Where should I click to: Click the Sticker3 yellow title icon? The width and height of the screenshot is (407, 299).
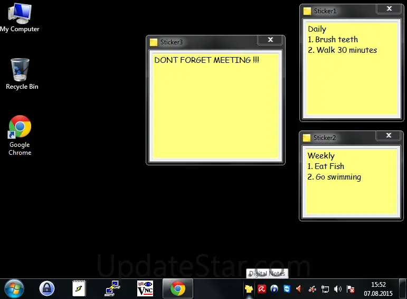[x=154, y=42]
